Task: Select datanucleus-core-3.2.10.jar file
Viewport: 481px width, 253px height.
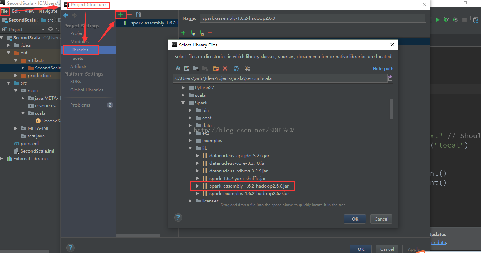Action: 238,163
